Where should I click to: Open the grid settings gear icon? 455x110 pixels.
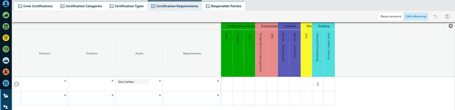click(450, 26)
